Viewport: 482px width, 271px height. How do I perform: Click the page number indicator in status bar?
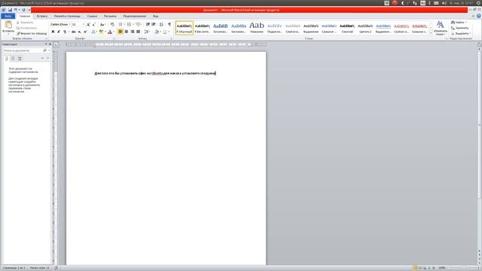pyautogui.click(x=14, y=268)
